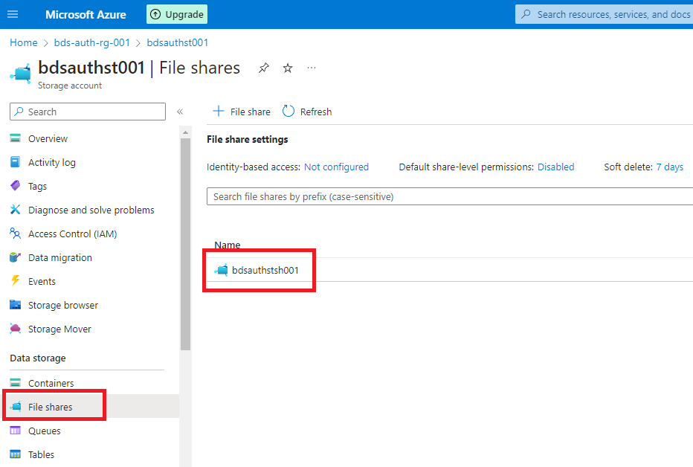693x467 pixels.
Task: Open the Tags menu item
Action: 37,187
